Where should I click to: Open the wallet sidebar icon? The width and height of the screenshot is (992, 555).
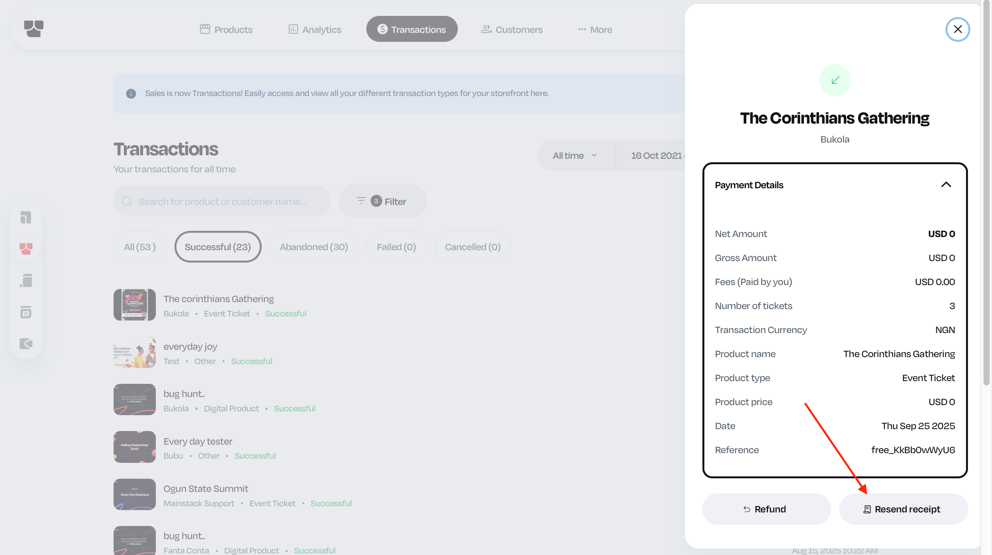[26, 344]
